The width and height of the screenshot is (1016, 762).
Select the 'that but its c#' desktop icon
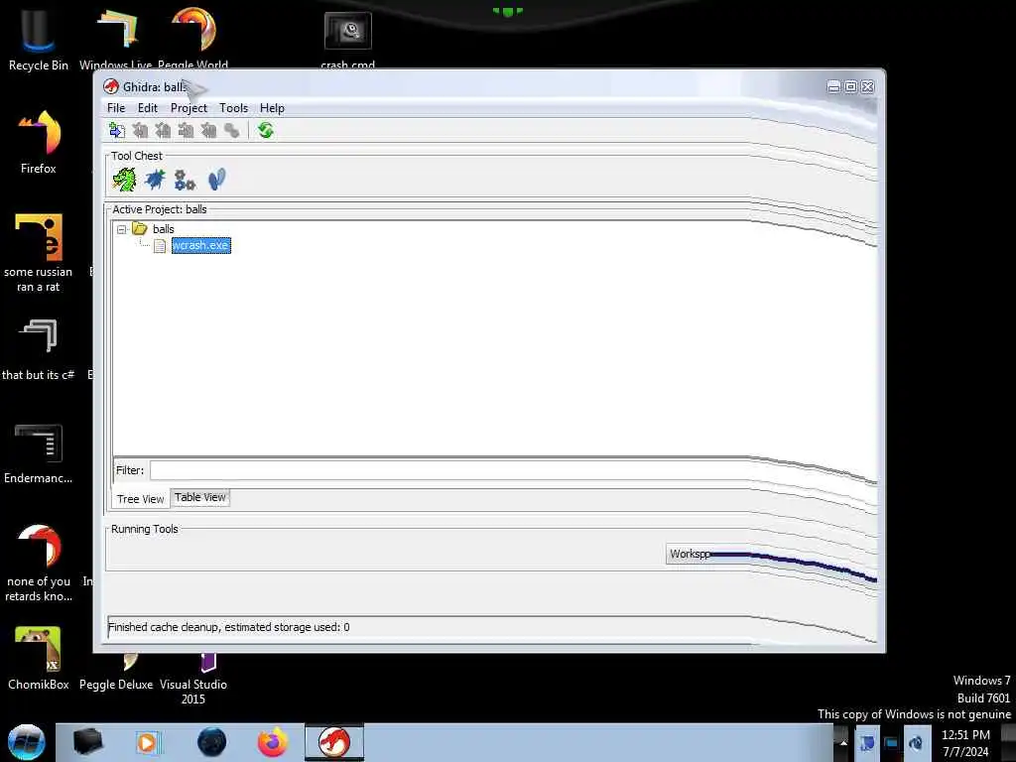[39, 350]
